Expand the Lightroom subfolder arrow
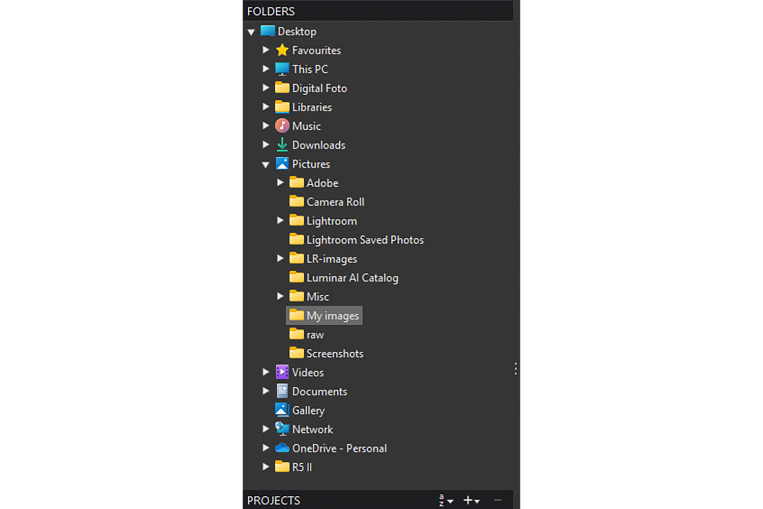The image size is (763, 509). coord(280,220)
